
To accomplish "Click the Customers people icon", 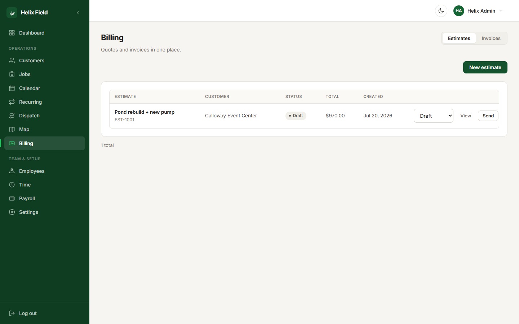I will [12, 60].
